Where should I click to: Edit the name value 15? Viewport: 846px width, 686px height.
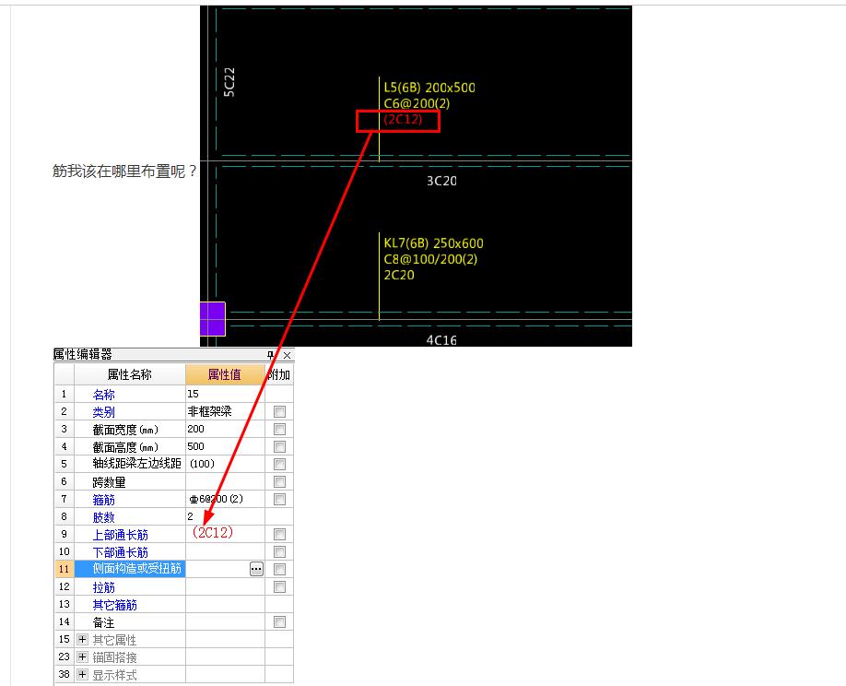pyautogui.click(x=225, y=394)
